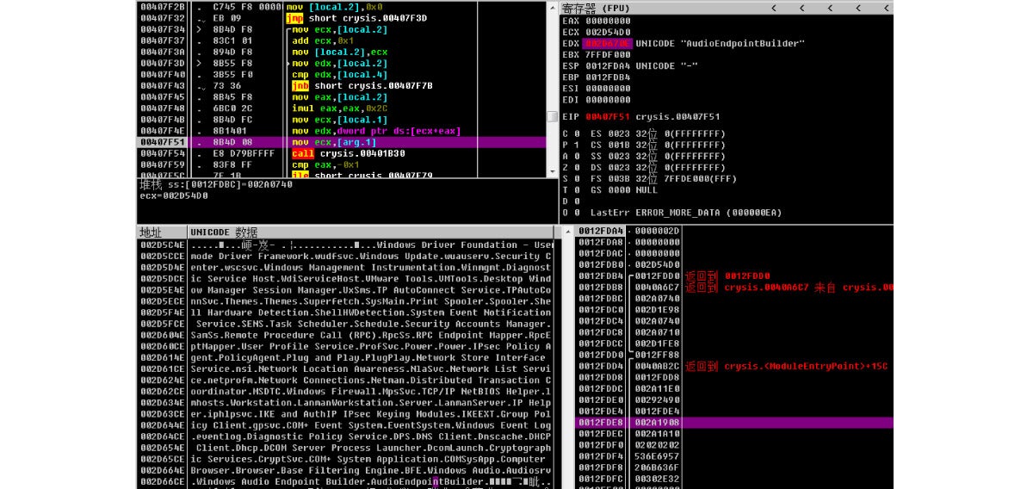Select stack entry 0012FDD4 ModuleEntryPoint return
1033x489 pixels.
pos(733,365)
